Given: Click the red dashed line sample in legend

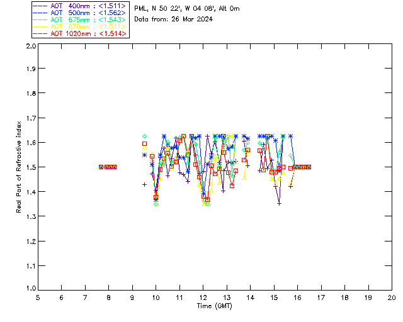Looking at the screenshot, I should tap(40, 33).
